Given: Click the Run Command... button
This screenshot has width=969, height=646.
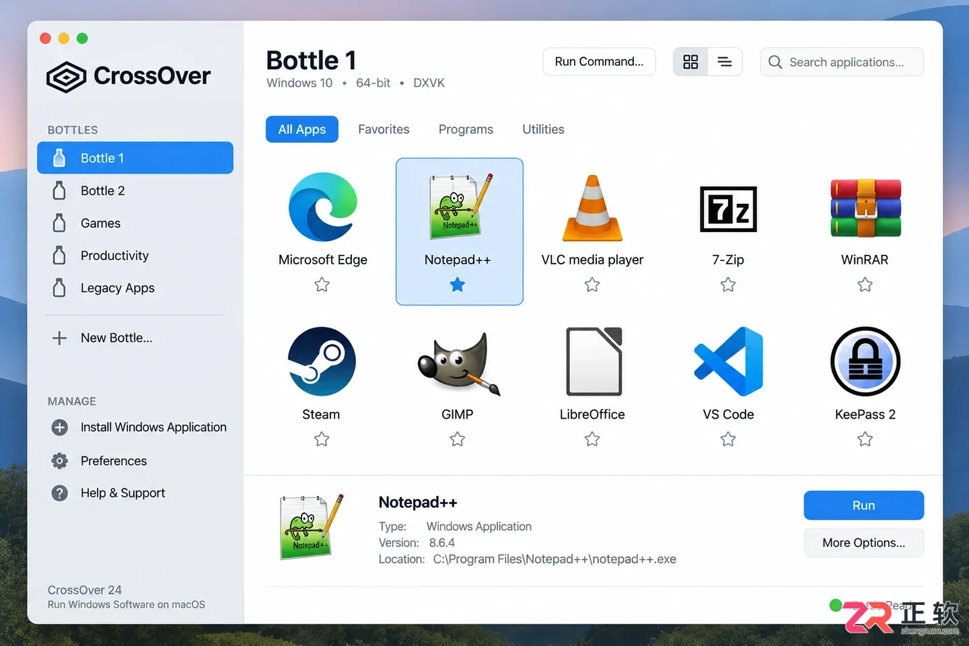Looking at the screenshot, I should point(599,62).
